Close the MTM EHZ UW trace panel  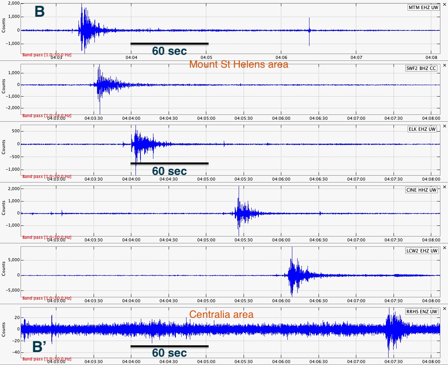(x=444, y=4)
